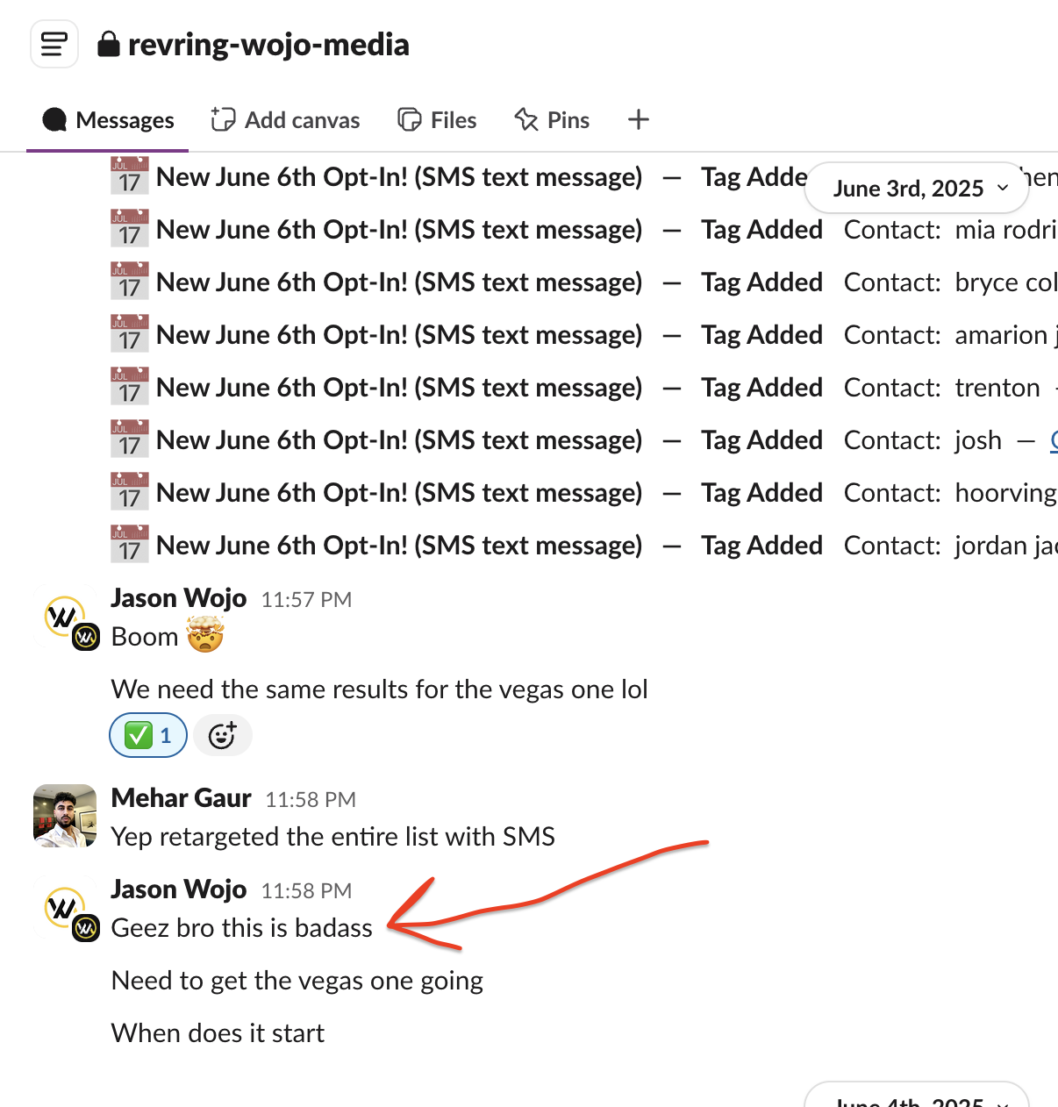Screen dimensions: 1058x1107
Task: Open Jason Wojo's avatar thumbnail
Action: [65, 617]
